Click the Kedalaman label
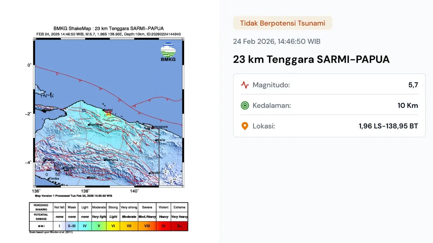Screen dimensions: 433x243 pos(272,106)
